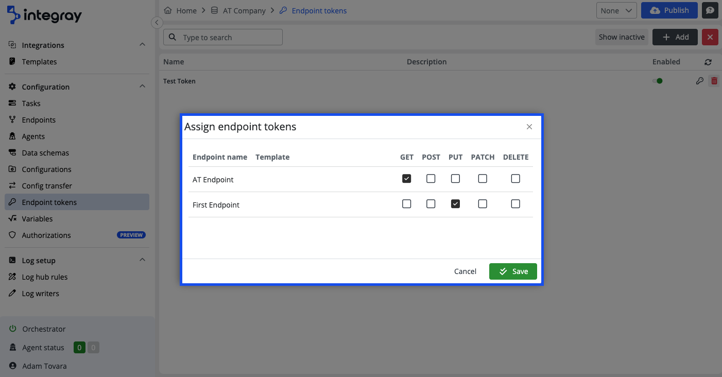722x377 pixels.
Task: Open the help chat icon
Action: [x=710, y=10]
